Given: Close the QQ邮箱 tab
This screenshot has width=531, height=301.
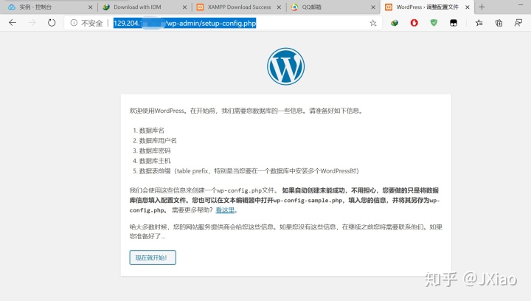Looking at the screenshot, I should point(373,7).
